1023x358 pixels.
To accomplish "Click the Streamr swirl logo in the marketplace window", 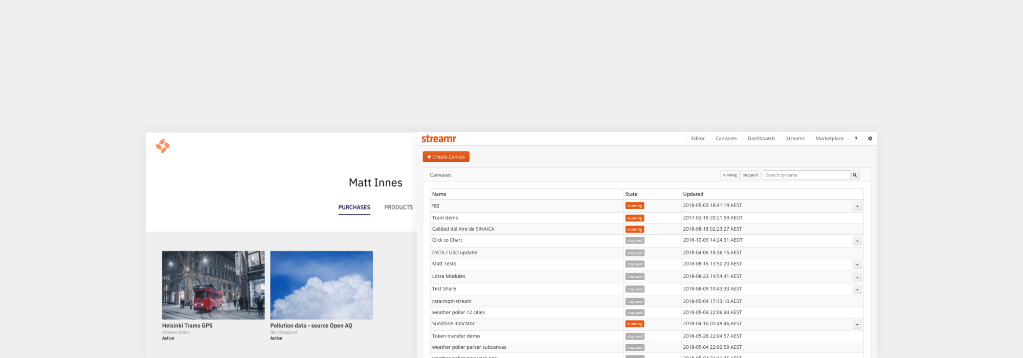I will point(163,146).
